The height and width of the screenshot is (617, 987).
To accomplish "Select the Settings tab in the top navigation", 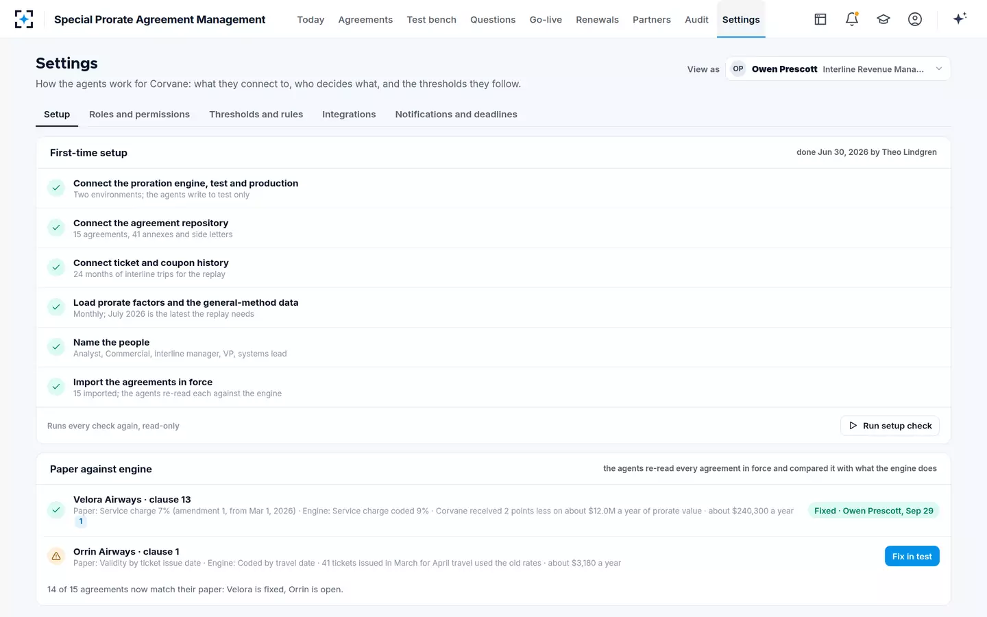I will (741, 19).
